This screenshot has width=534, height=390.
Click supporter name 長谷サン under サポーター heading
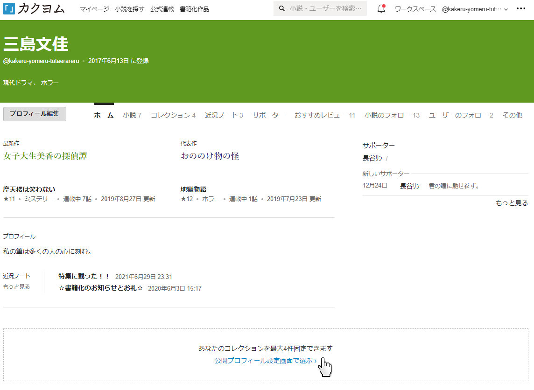pos(372,158)
